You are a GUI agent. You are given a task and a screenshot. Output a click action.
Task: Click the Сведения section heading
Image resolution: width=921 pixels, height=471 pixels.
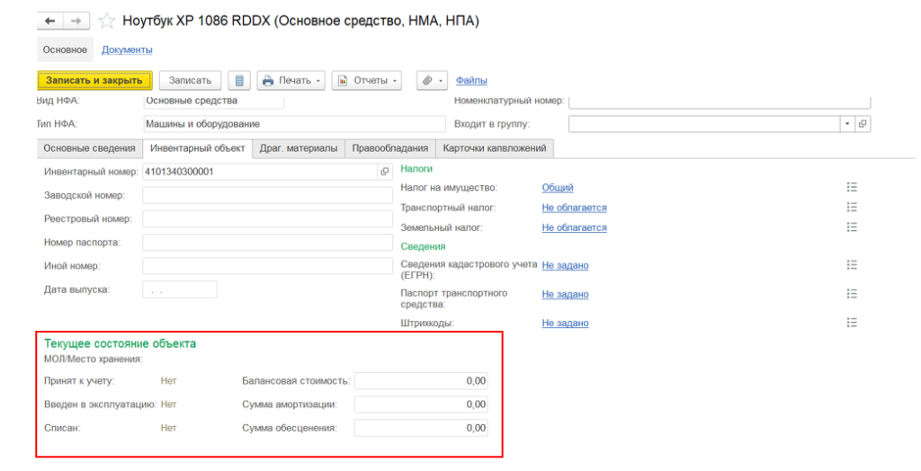pyautogui.click(x=423, y=246)
